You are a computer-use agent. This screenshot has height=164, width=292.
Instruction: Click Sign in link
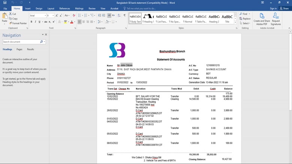click(273, 8)
